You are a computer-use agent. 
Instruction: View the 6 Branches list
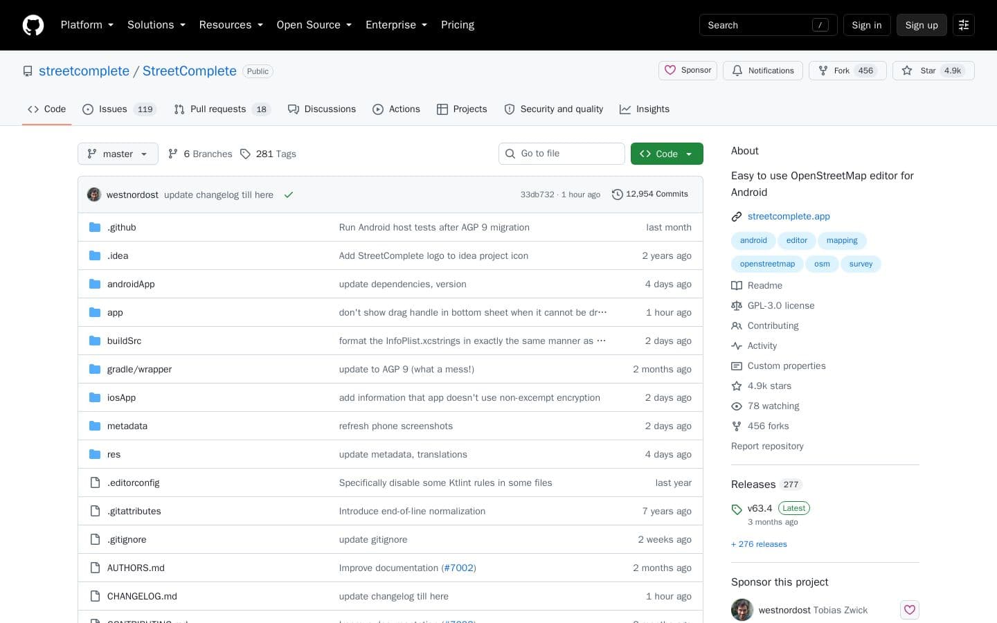coord(200,154)
